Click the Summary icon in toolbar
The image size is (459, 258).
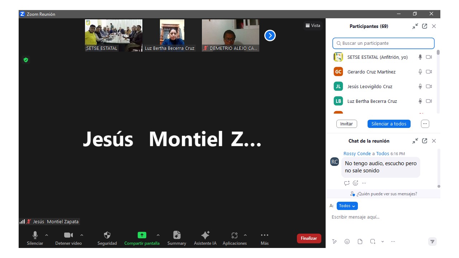176,235
